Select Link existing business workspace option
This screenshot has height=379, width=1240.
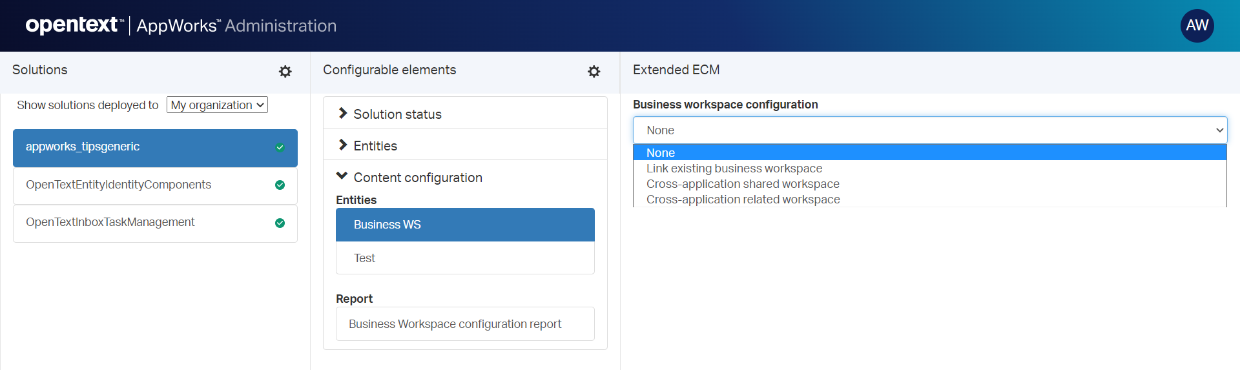pyautogui.click(x=734, y=169)
